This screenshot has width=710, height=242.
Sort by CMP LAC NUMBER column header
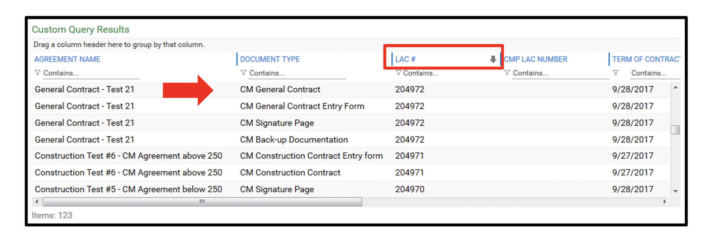click(x=536, y=59)
